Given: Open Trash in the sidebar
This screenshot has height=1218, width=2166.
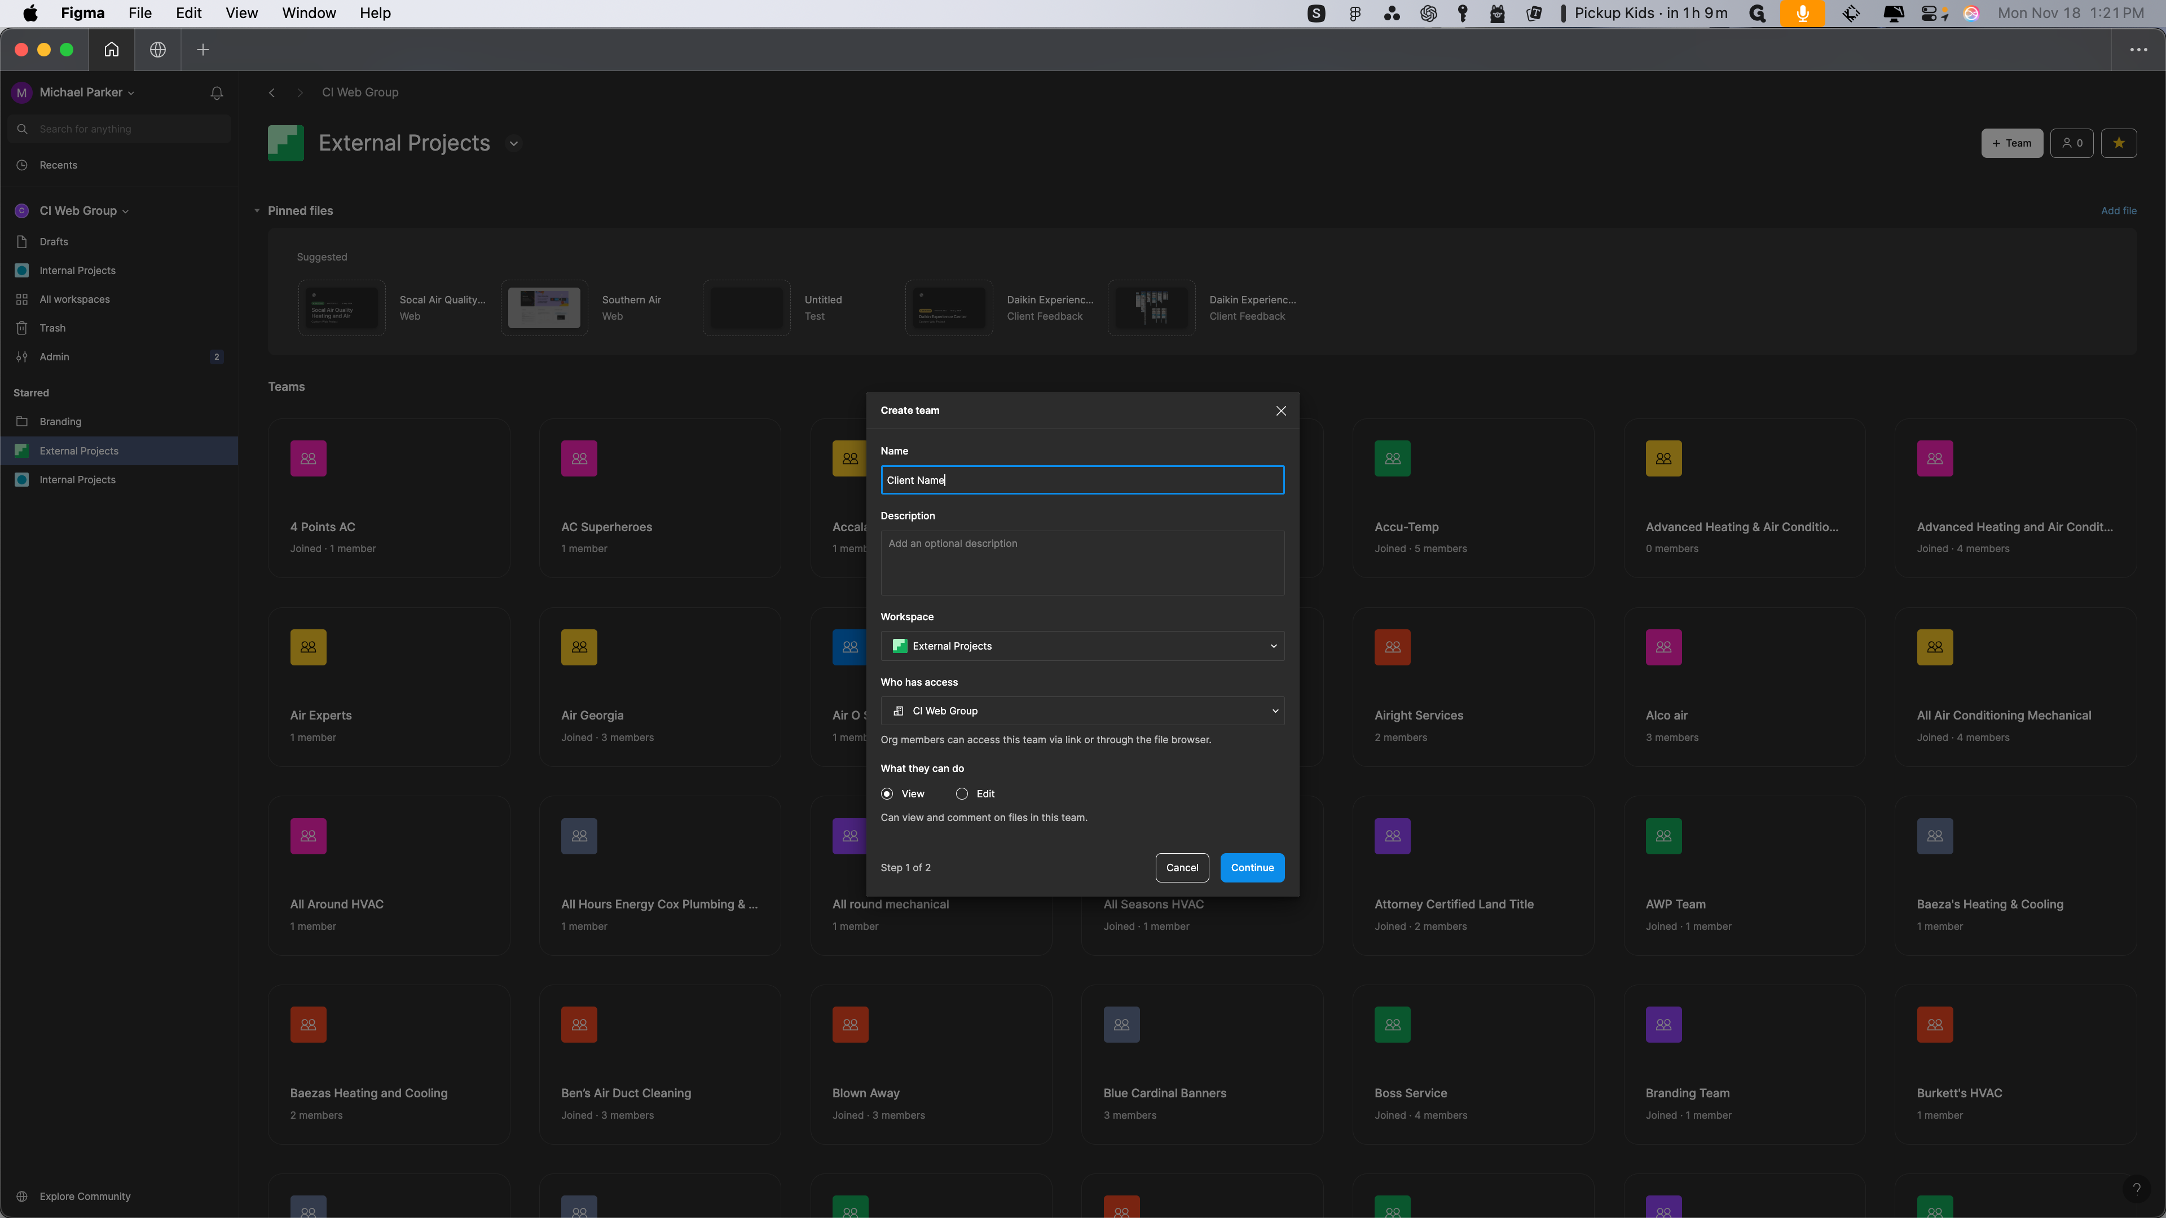Looking at the screenshot, I should coord(52,328).
